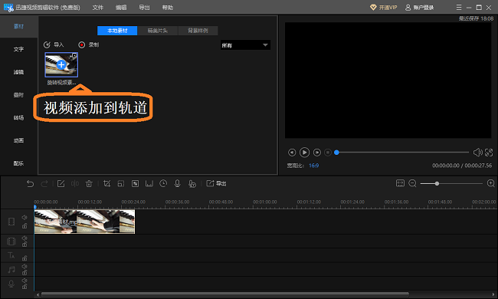Open the 配乐 sidebar panel

point(18,163)
